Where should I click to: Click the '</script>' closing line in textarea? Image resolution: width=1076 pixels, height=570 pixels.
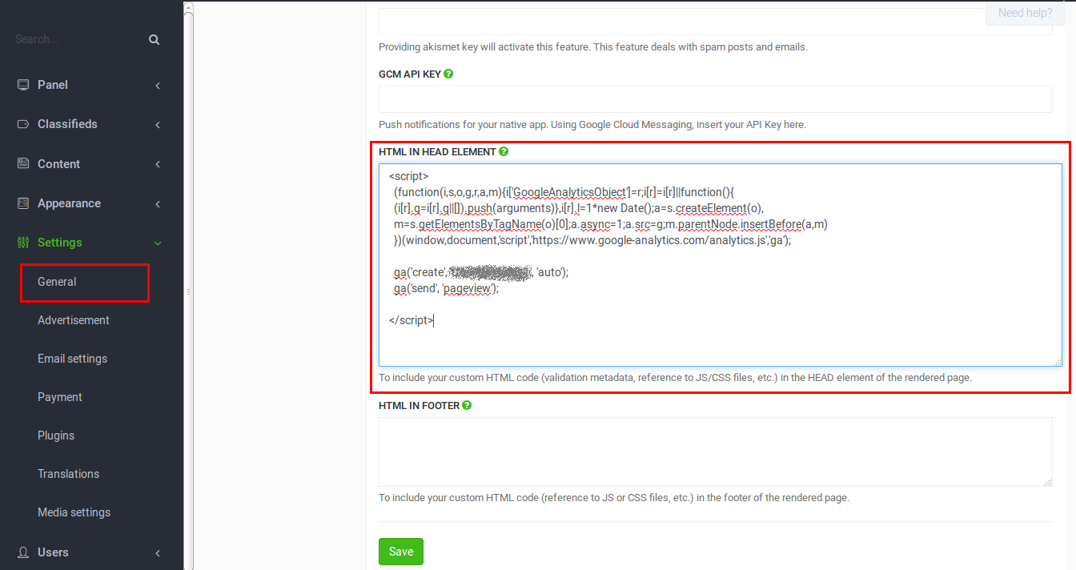click(412, 320)
